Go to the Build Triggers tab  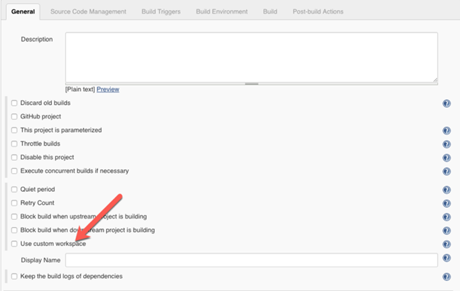[161, 11]
